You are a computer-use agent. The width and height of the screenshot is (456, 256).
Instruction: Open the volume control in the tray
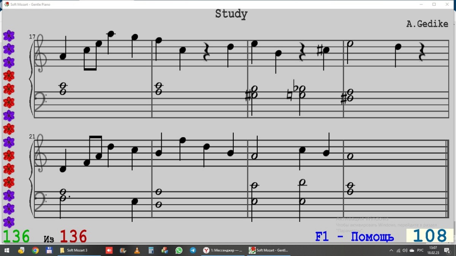(405, 250)
